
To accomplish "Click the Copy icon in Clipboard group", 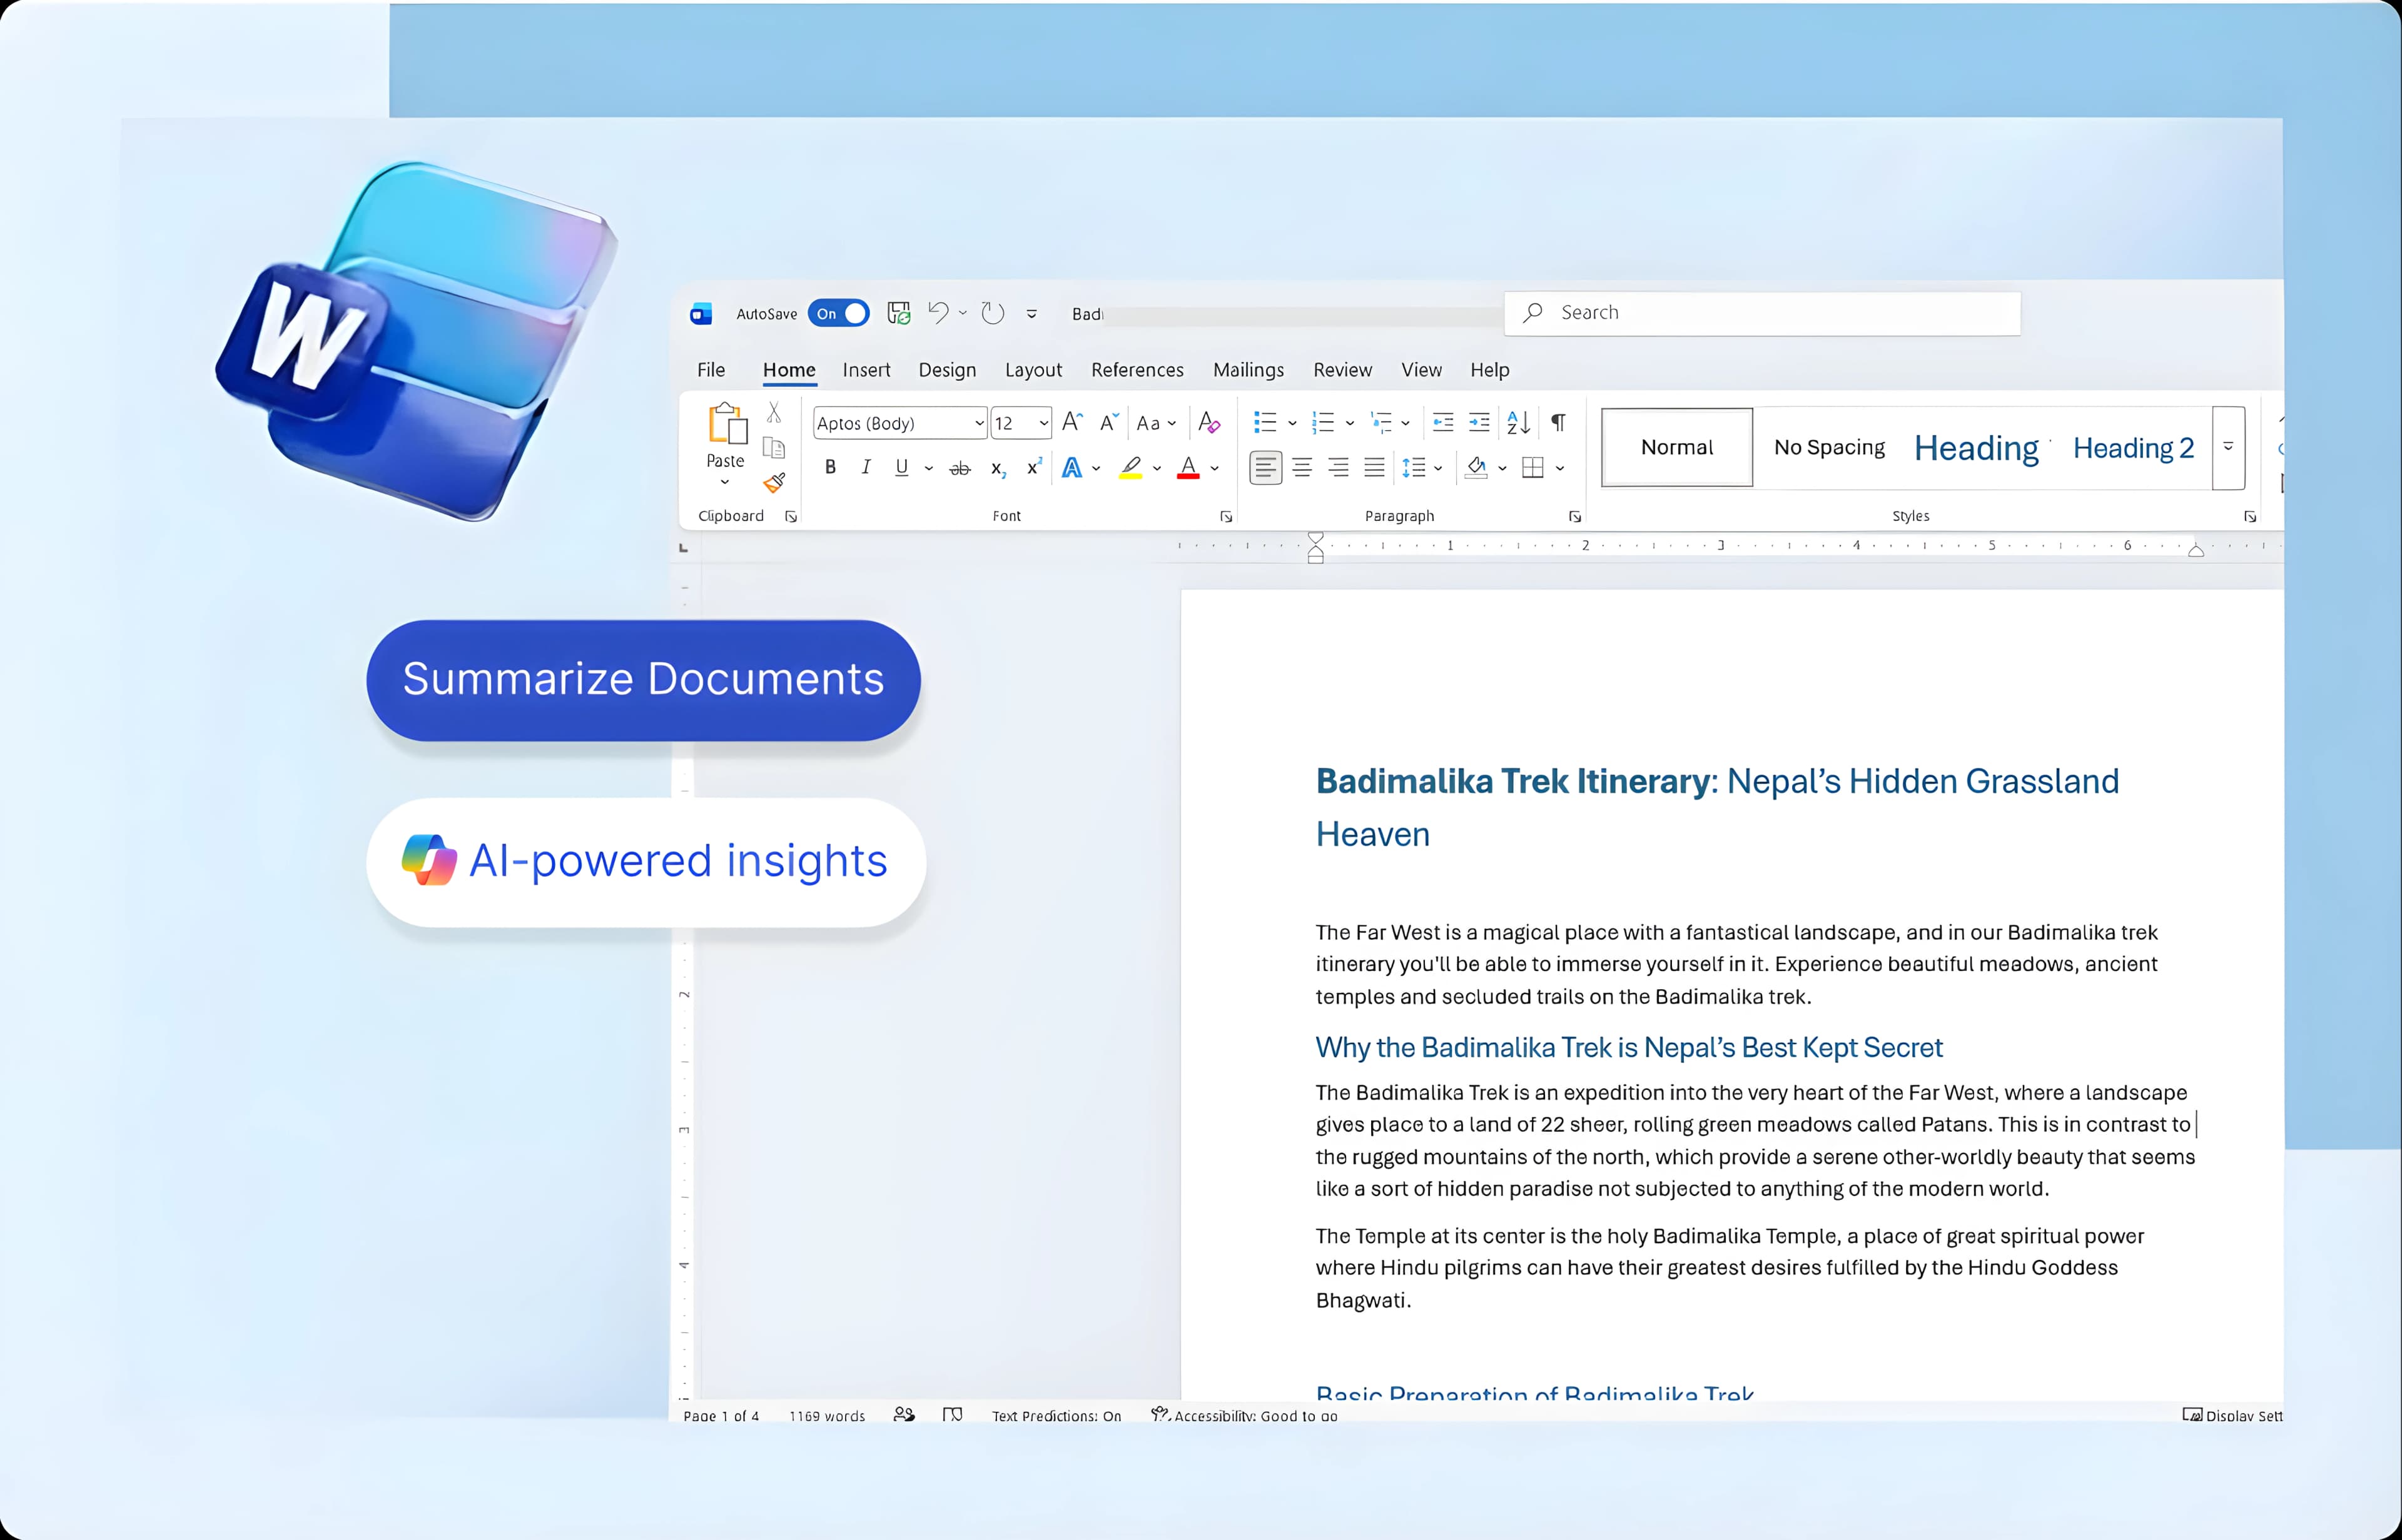I will click(774, 448).
